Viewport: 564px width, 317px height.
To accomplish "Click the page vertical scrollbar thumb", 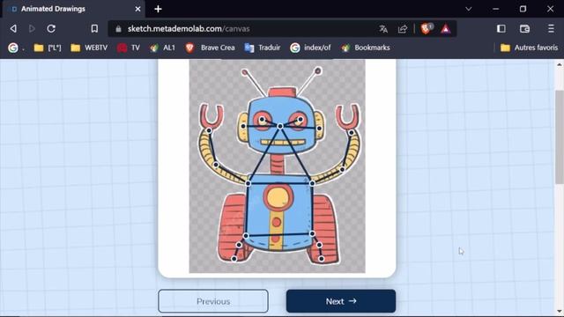I will [x=560, y=136].
